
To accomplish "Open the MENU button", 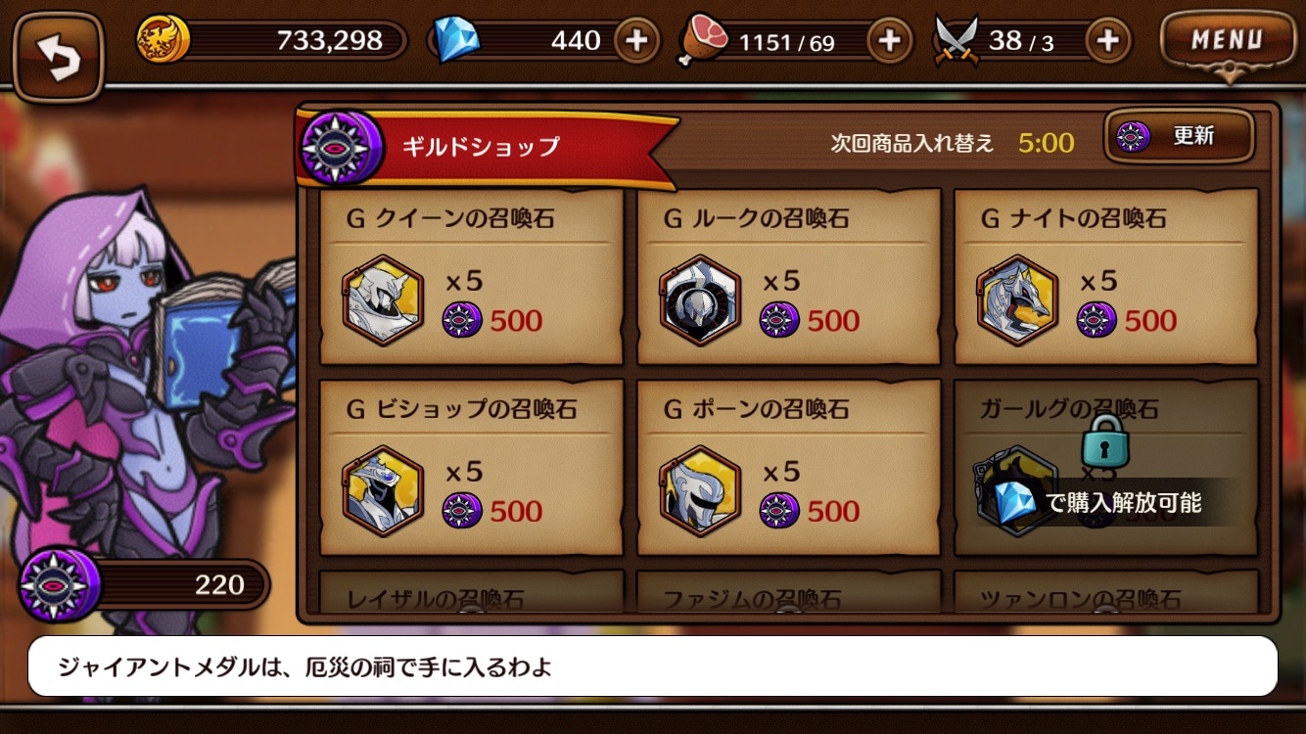I will coord(1227,42).
